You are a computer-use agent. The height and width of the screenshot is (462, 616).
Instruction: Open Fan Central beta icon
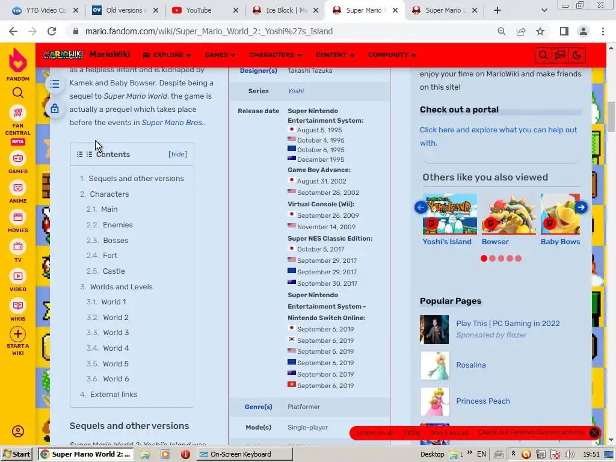[17, 113]
